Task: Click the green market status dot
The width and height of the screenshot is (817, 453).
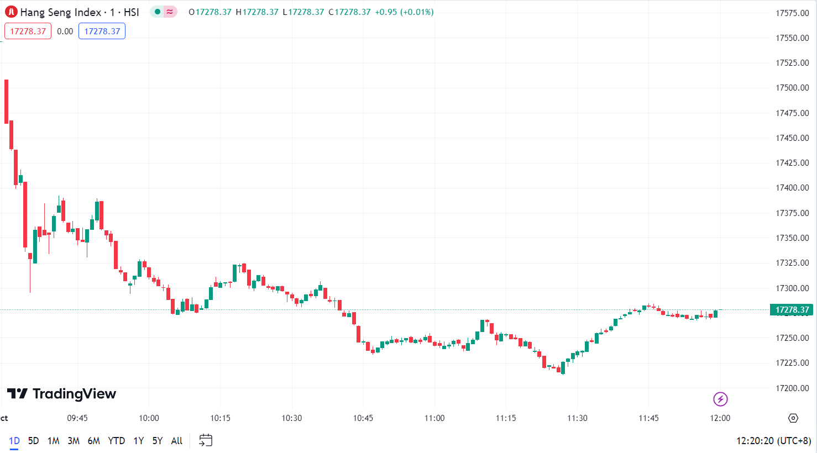Action: pyautogui.click(x=158, y=12)
